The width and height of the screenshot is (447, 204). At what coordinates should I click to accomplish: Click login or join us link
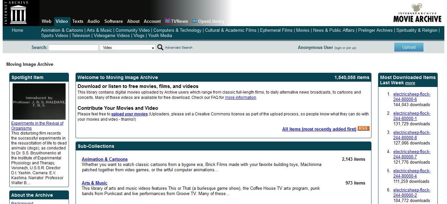tap(345, 48)
